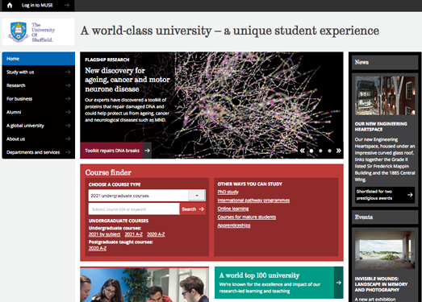Expand the A global university arrow
422x302 pixels.
pos(68,126)
